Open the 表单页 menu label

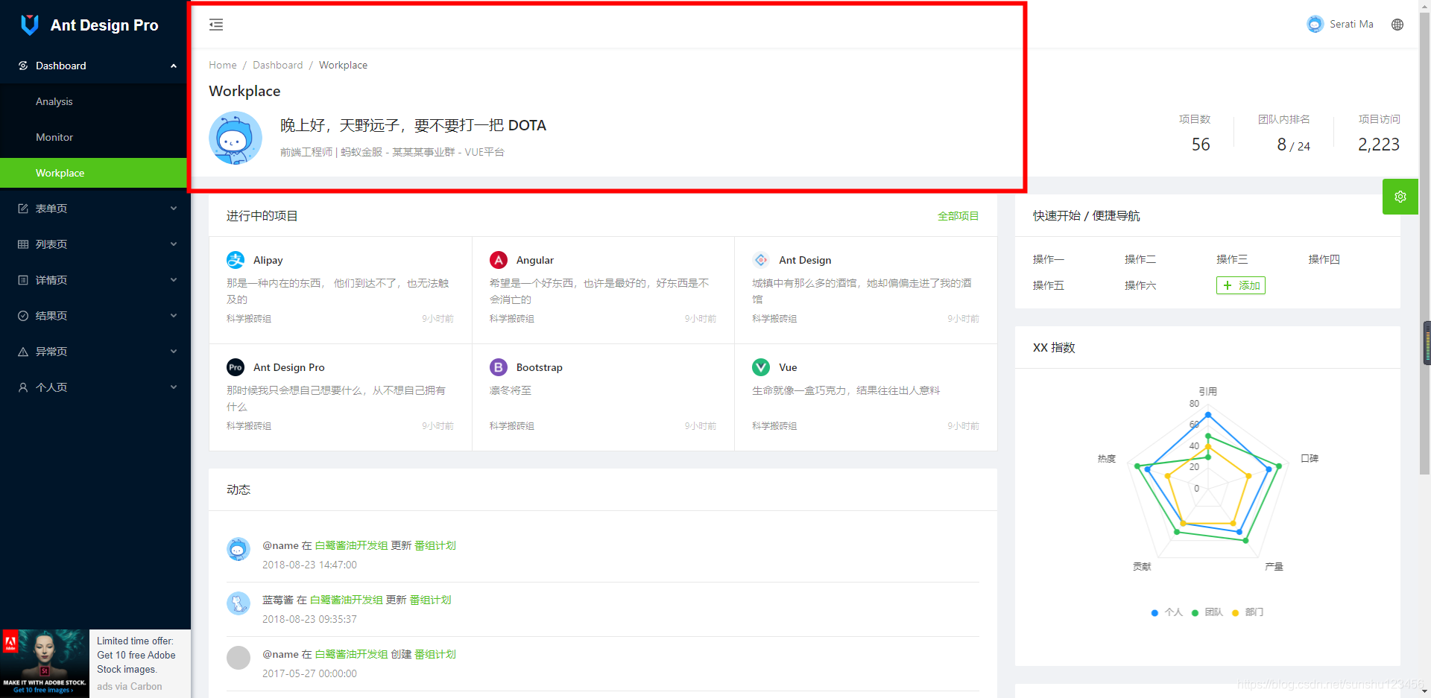click(x=51, y=209)
